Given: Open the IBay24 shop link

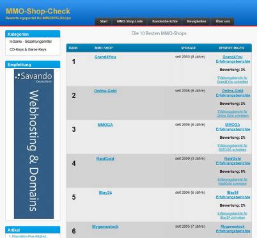Looking at the screenshot, I should 105,193.
